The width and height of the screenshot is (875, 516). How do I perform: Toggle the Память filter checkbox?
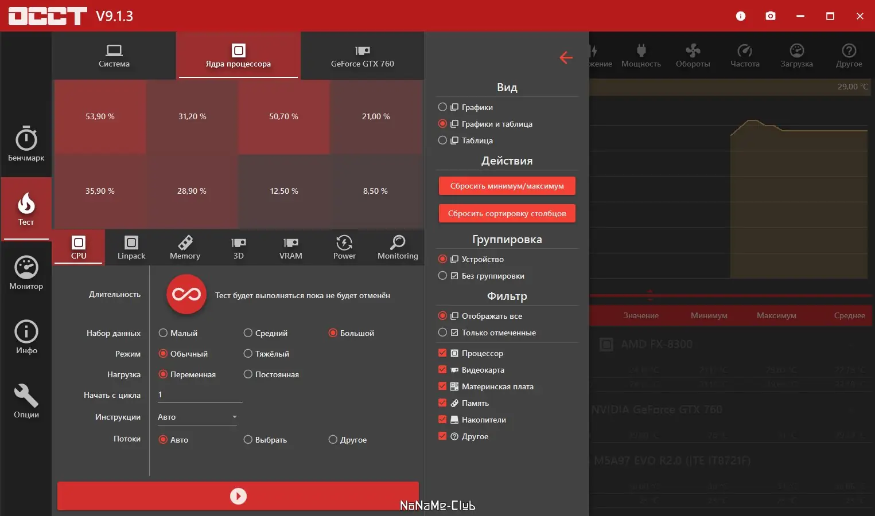coord(442,403)
